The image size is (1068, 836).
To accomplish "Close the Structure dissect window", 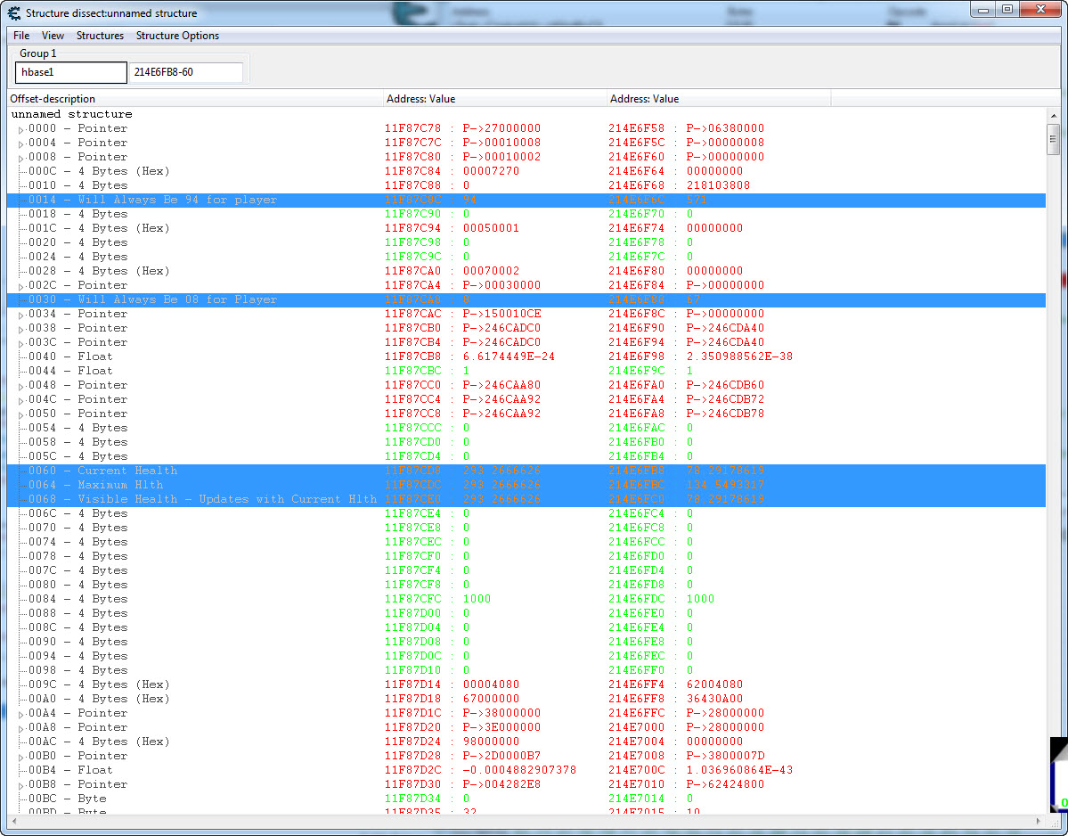I will tap(1038, 10).
